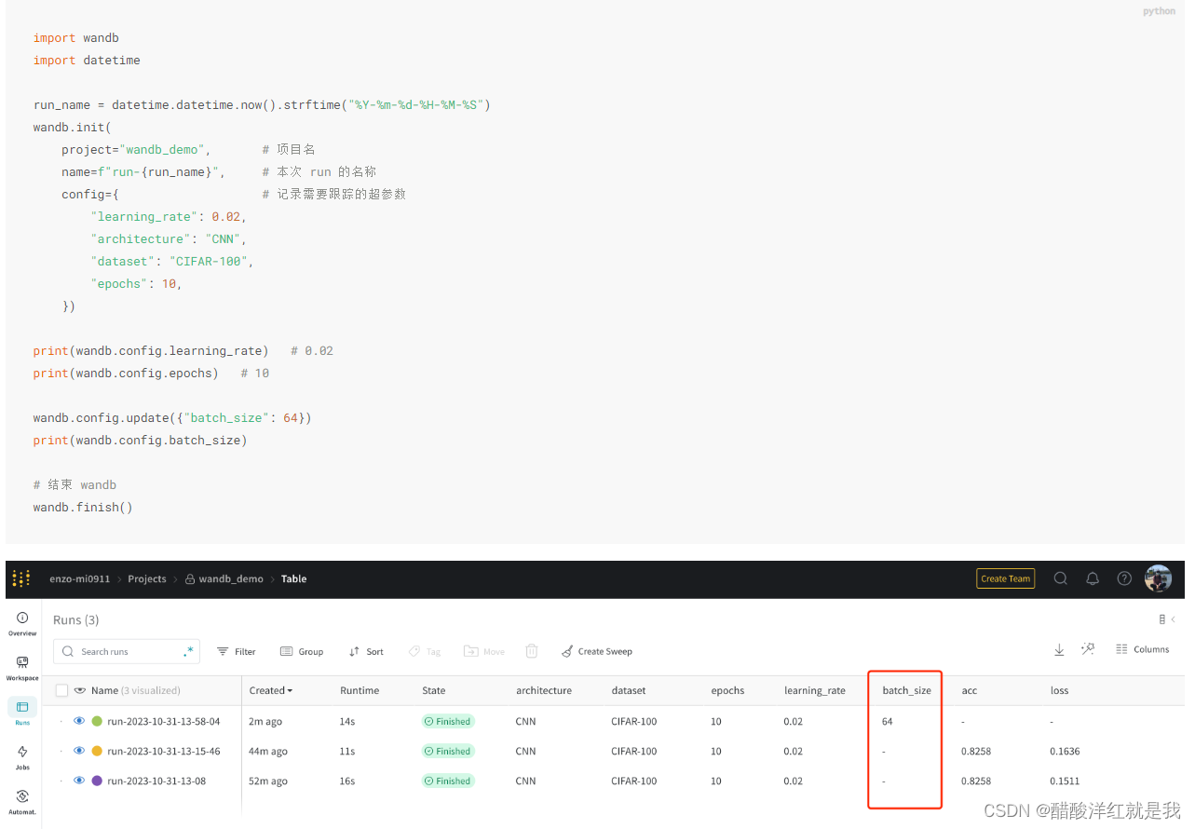
Task: Click the acc column header
Action: (969, 690)
